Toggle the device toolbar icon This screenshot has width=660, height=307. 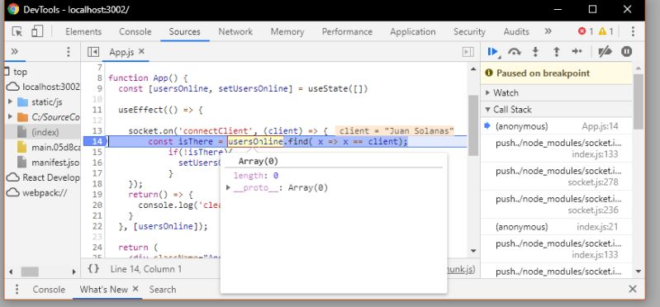point(37,31)
